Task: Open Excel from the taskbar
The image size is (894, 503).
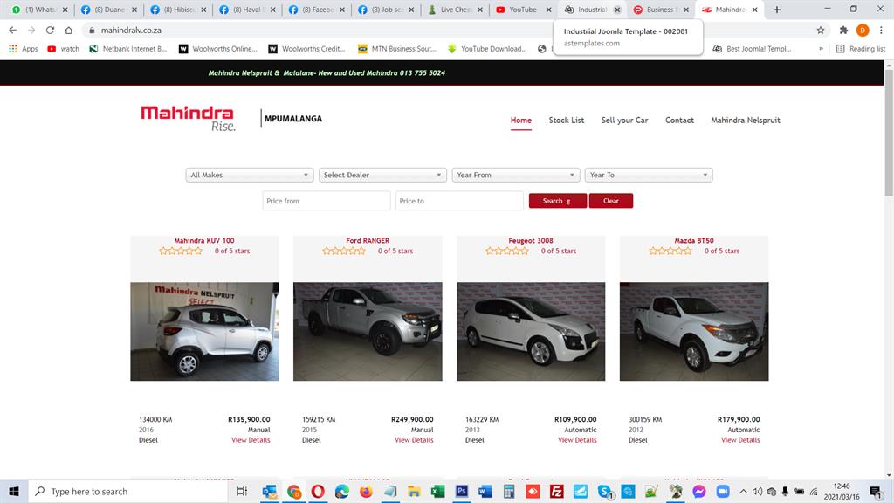Action: coord(437,492)
